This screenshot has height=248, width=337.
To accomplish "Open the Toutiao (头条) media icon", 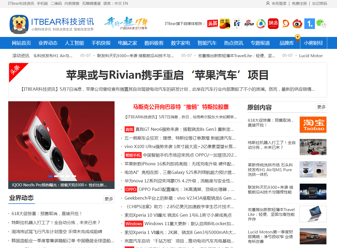I will click(213, 24).
